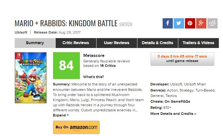Screen dimensions: 223x136
Task: Click the green 84 Metascore box
Action: point(66,66)
